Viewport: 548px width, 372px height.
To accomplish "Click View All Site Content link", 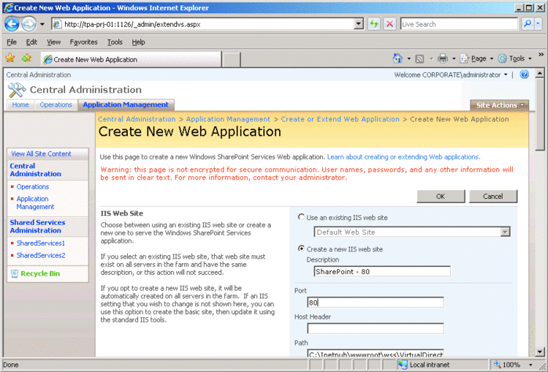I will [x=41, y=153].
